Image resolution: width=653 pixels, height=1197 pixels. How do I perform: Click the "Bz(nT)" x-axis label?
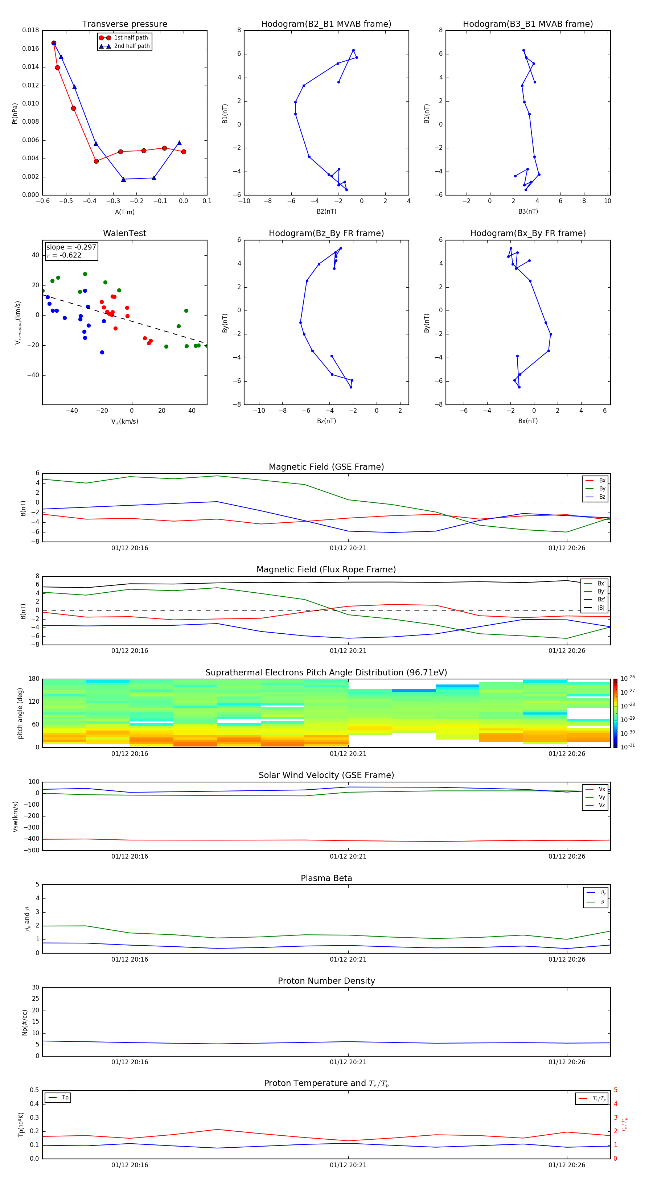coord(326,421)
